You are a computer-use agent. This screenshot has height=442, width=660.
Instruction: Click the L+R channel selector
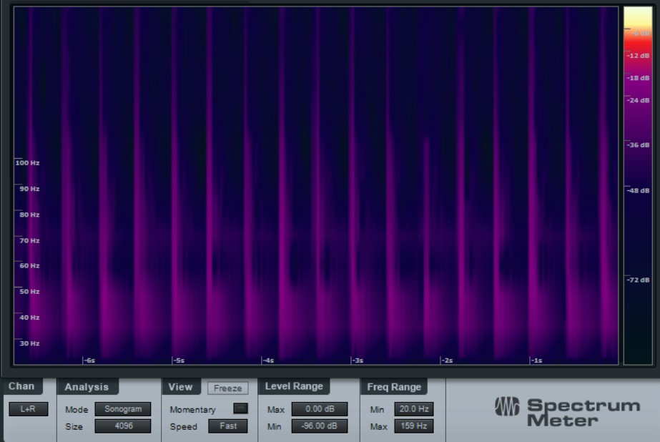(28, 409)
